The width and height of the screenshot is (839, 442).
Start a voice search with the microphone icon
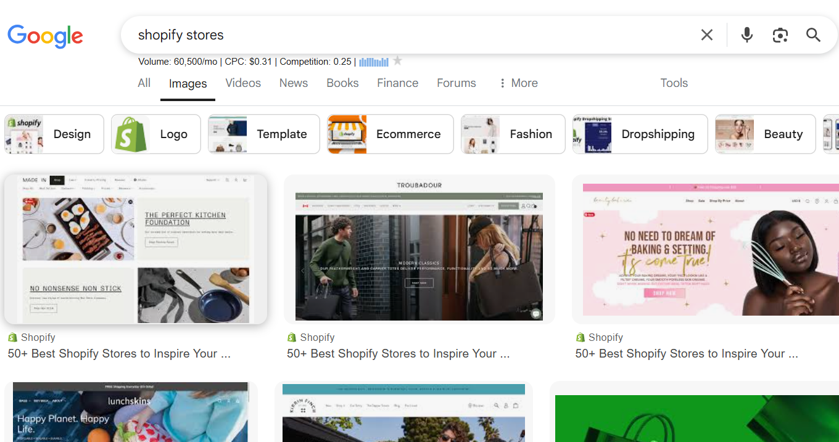click(746, 35)
